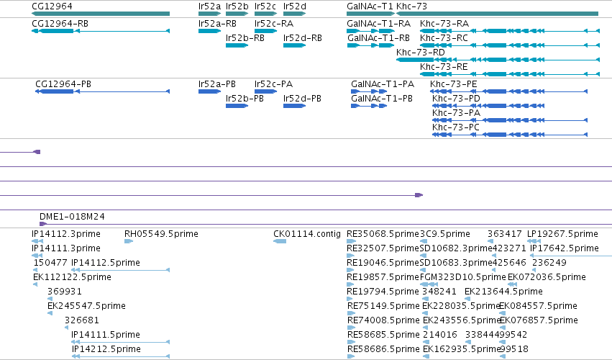Click EST RE58685.5prime
Viewport: 612px width, 360px height.
383,335
